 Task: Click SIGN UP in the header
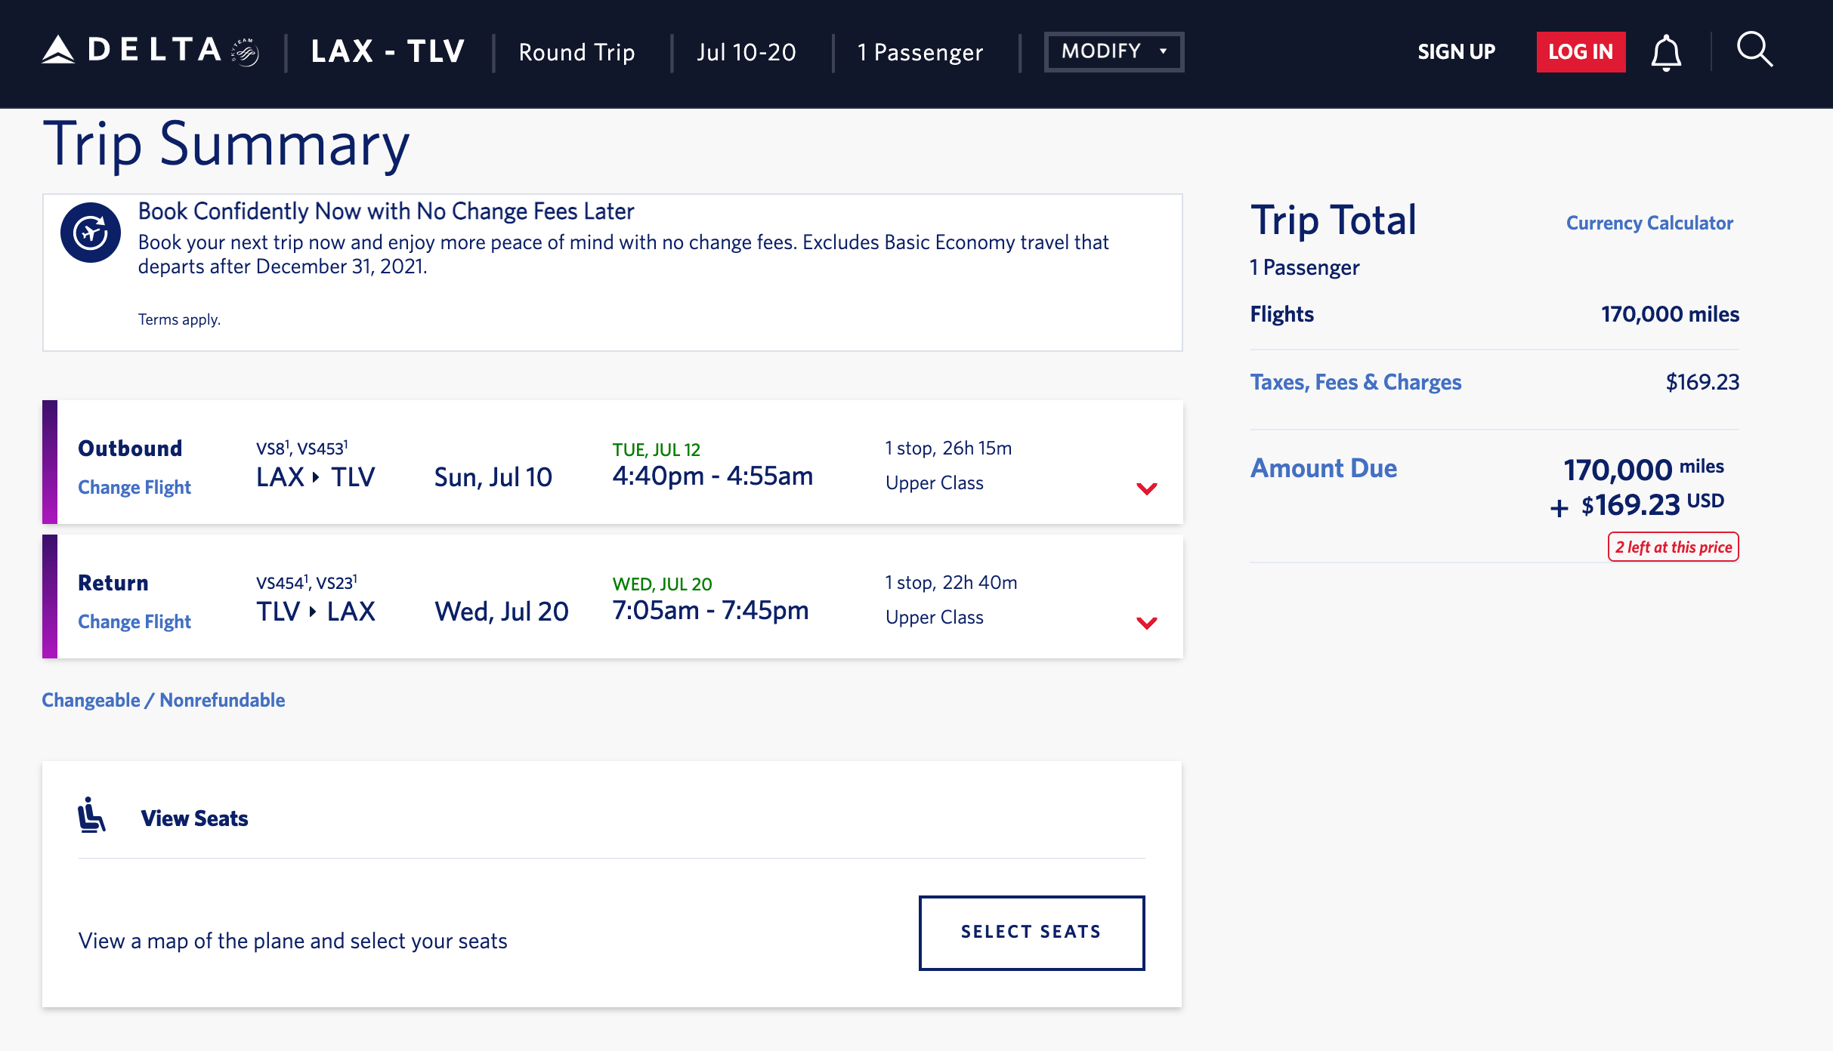pyautogui.click(x=1456, y=52)
